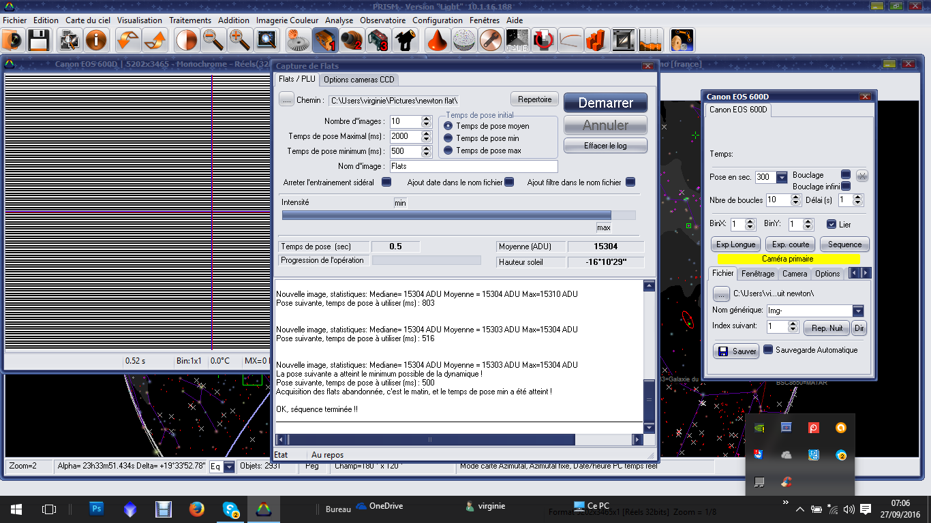Open the 'Pose en sec.' dropdown
The height and width of the screenshot is (523, 931).
(781, 177)
